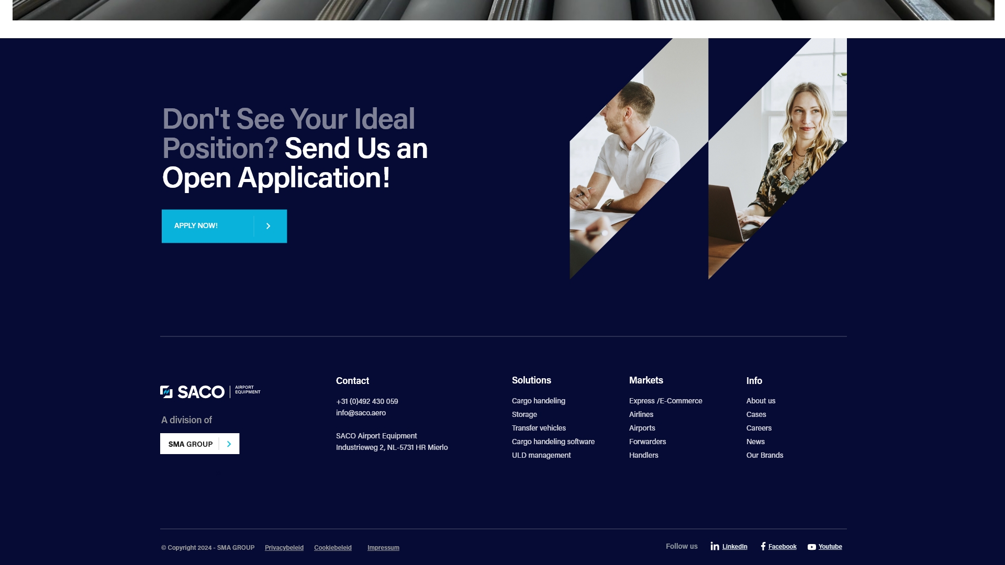Click the LinkedIn icon

(x=715, y=546)
